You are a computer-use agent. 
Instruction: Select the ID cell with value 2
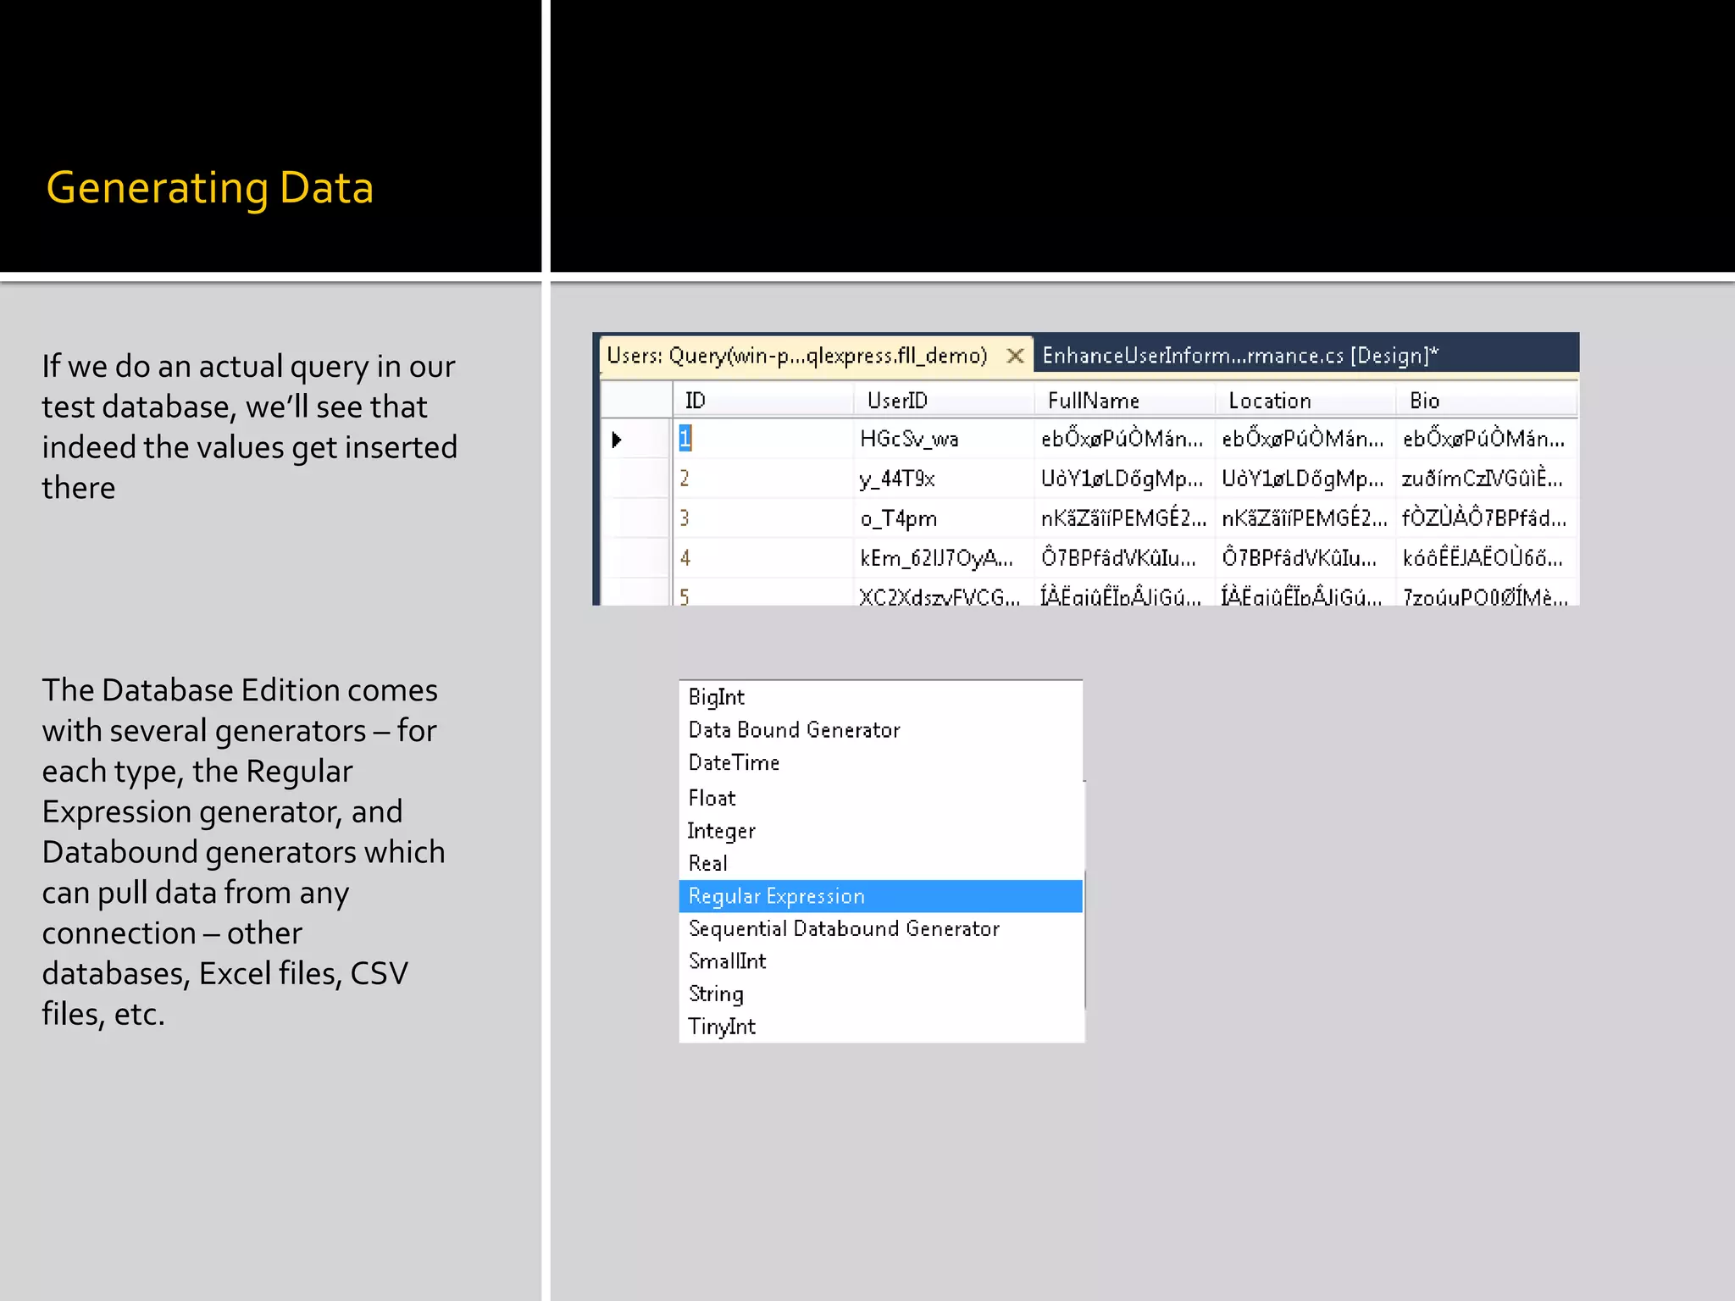tap(764, 479)
